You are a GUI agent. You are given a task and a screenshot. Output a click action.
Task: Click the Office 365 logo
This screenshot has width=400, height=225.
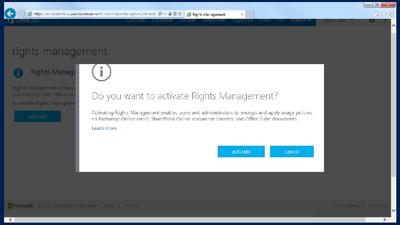[23, 20]
